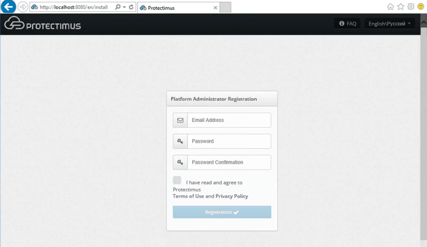Expand the English\Русский language dropdown
Viewport: 427px width, 247px height.
(x=389, y=24)
